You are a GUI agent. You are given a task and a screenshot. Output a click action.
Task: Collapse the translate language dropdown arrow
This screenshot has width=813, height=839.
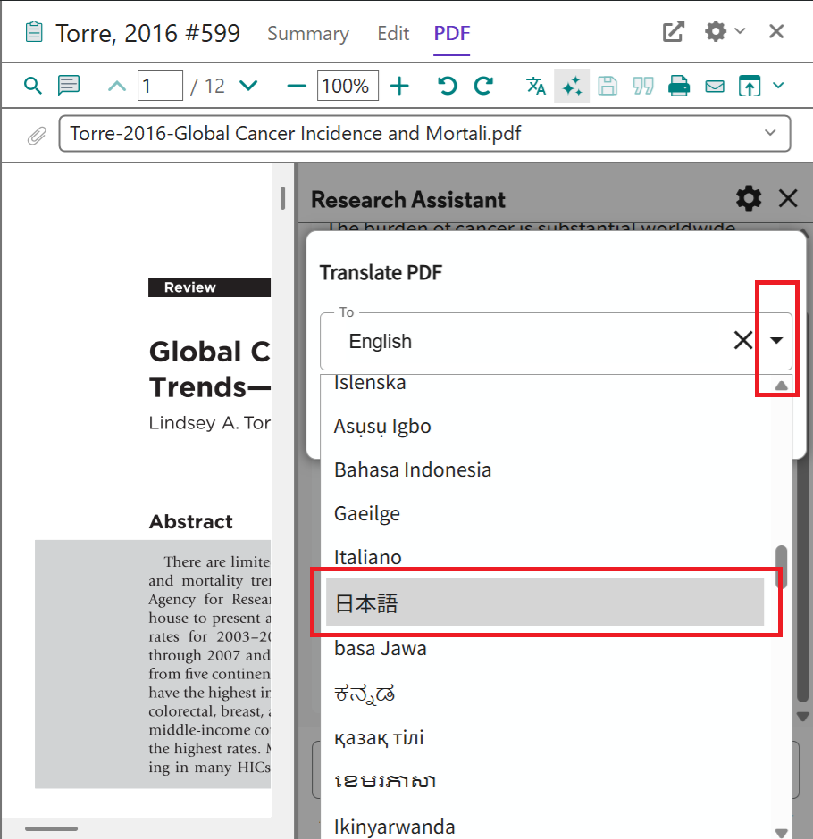(776, 341)
